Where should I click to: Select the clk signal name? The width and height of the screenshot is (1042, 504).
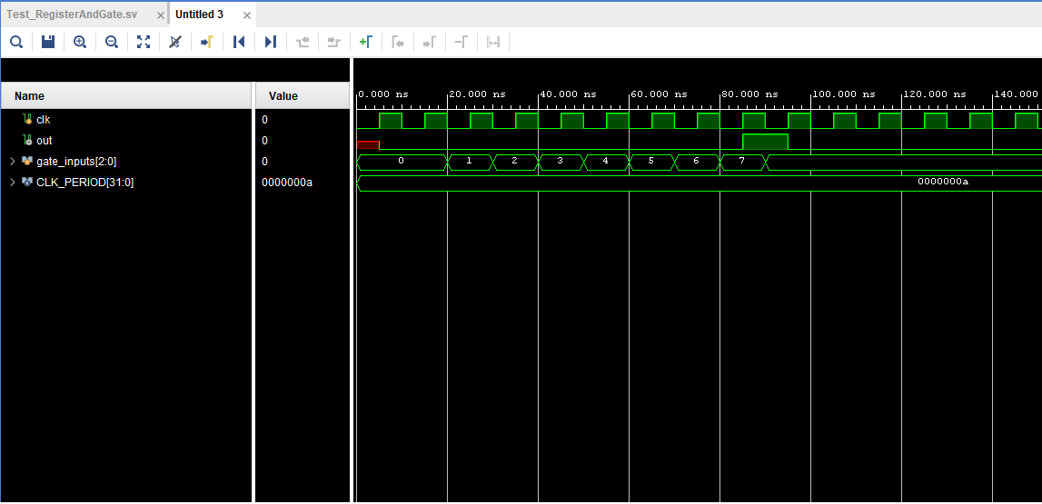pyautogui.click(x=44, y=120)
